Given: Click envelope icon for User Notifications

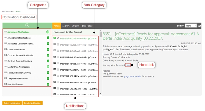Looking at the screenshot, I should point(5,84).
